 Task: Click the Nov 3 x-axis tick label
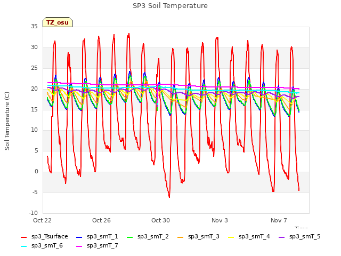point(220,220)
